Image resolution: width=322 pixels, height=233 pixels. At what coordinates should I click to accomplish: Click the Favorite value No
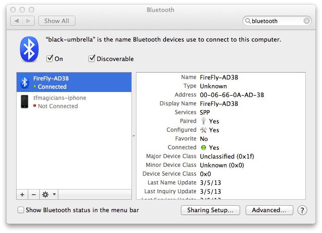204,139
